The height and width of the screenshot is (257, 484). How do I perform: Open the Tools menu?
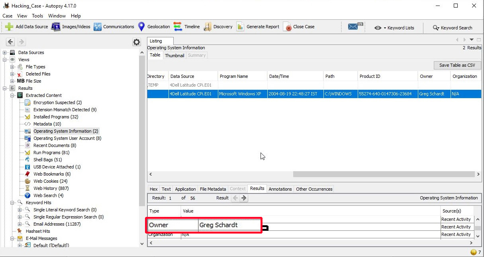[37, 16]
